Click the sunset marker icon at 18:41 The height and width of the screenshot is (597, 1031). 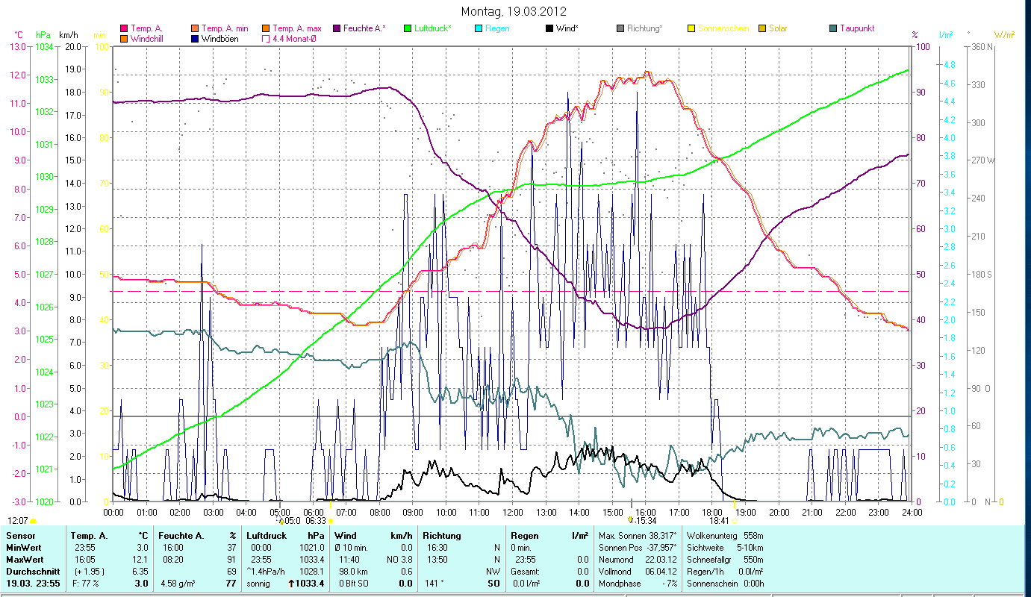tap(734, 521)
